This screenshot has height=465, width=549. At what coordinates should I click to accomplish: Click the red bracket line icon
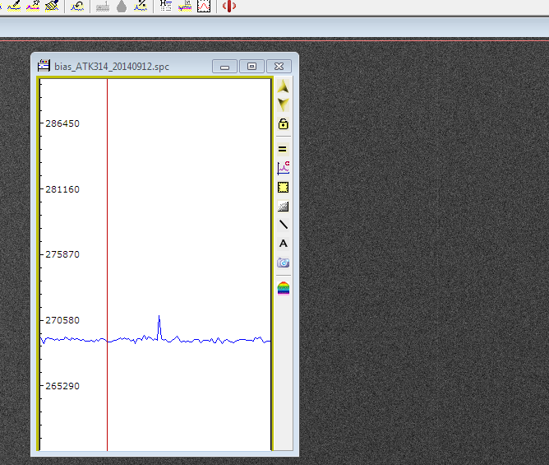point(229,6)
